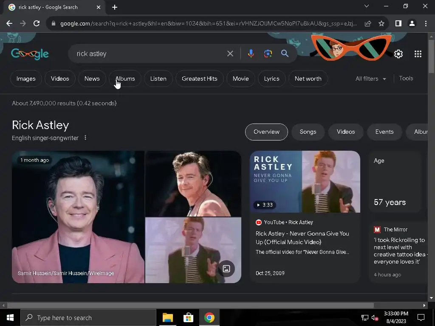Open the tab search chevron in the title bar
435x326 pixels.
click(367, 6)
